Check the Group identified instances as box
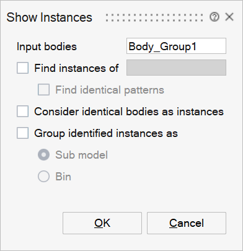 tap(22, 133)
